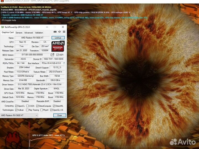
Task: Toggle the OpenCL checkbox
Action: click(x=16, y=106)
